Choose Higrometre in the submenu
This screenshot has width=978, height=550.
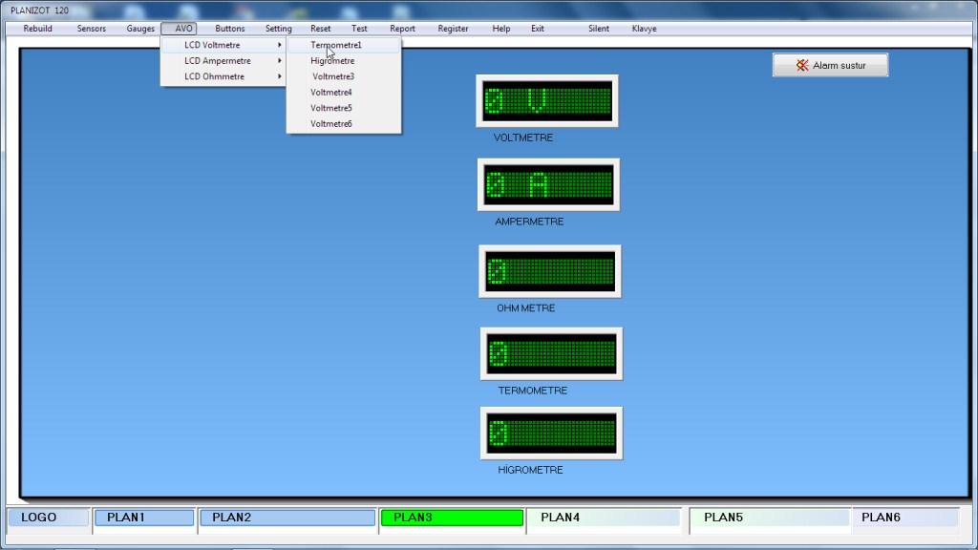click(332, 61)
